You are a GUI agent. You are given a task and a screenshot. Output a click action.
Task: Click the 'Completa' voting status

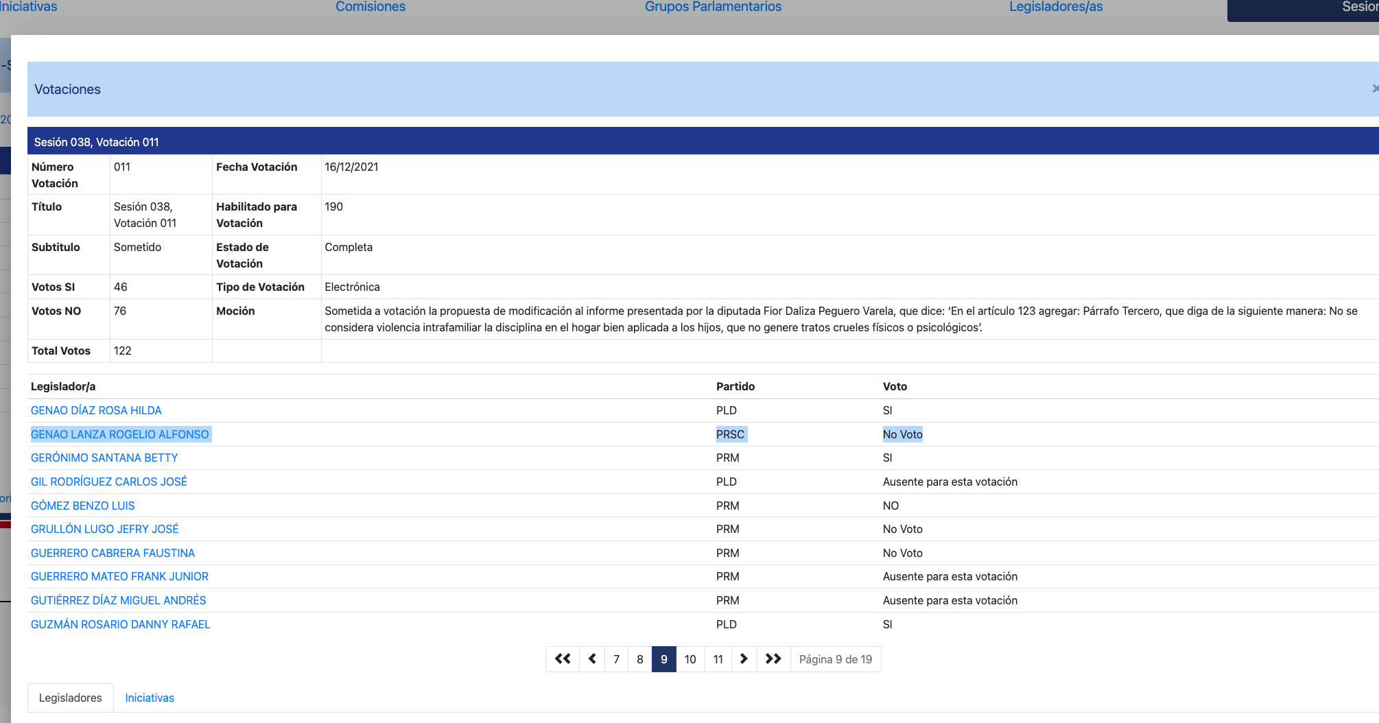coord(349,247)
